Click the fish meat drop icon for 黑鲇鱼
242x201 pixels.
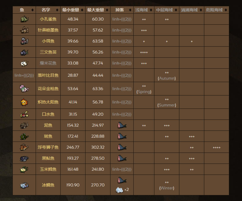pos(122,158)
